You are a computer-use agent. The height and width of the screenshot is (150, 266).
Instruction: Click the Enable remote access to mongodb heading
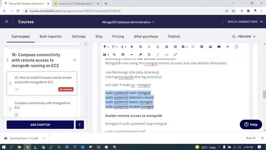pyautogui.click(x=133, y=116)
